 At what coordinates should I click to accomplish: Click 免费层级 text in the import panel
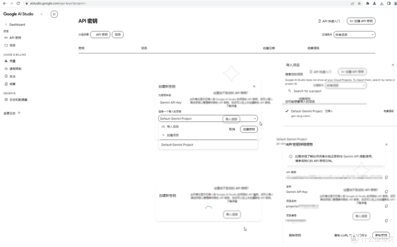pos(389,111)
